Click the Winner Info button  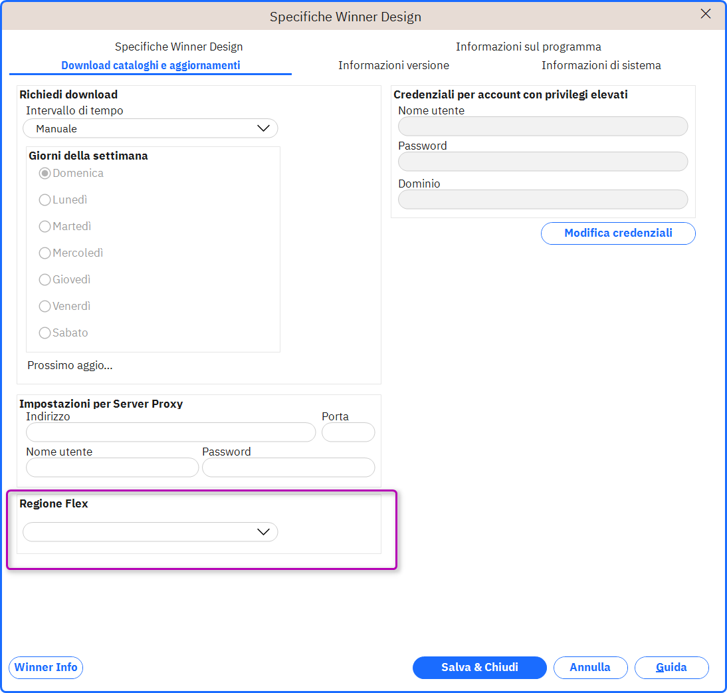click(46, 668)
